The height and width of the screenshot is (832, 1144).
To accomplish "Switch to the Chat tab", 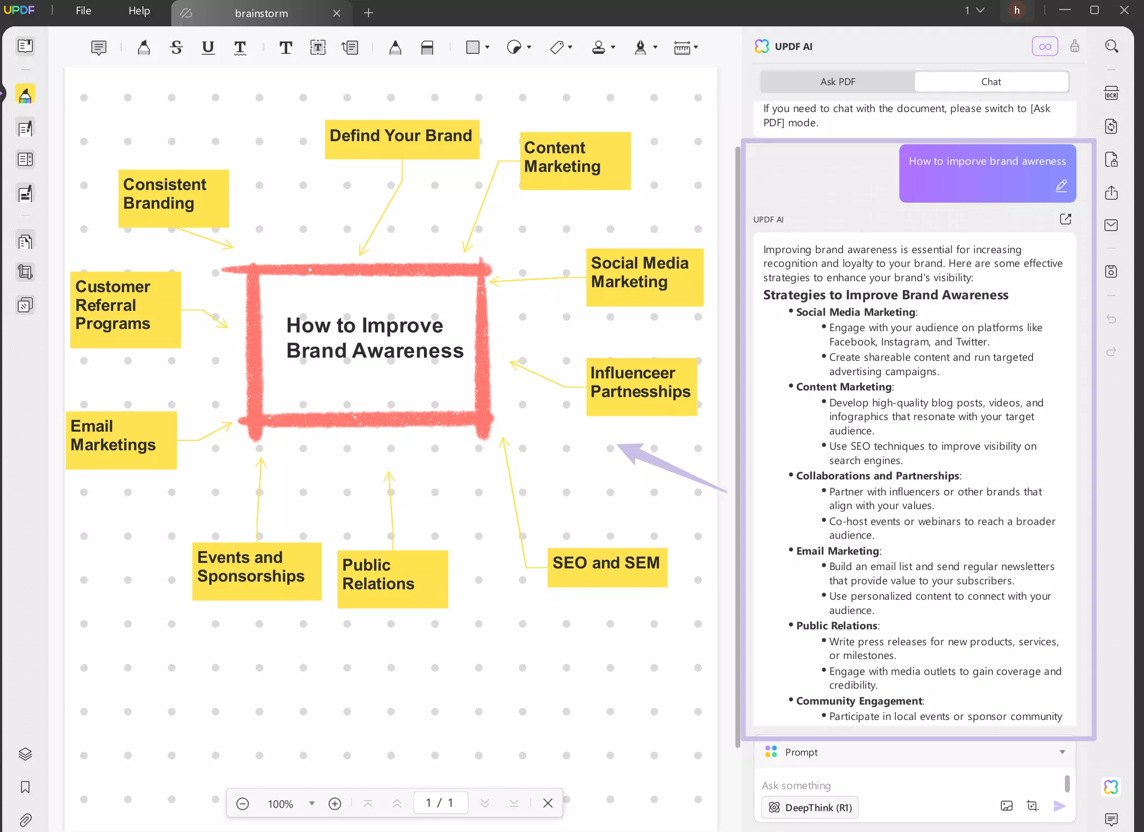I will point(991,82).
